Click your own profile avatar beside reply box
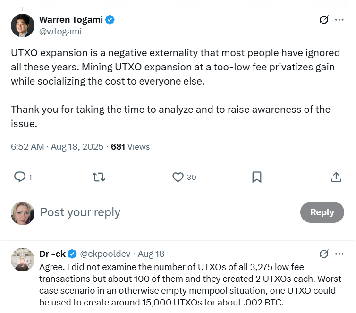 click(x=23, y=213)
